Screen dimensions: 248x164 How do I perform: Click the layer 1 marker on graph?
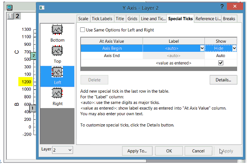tap(33, 108)
